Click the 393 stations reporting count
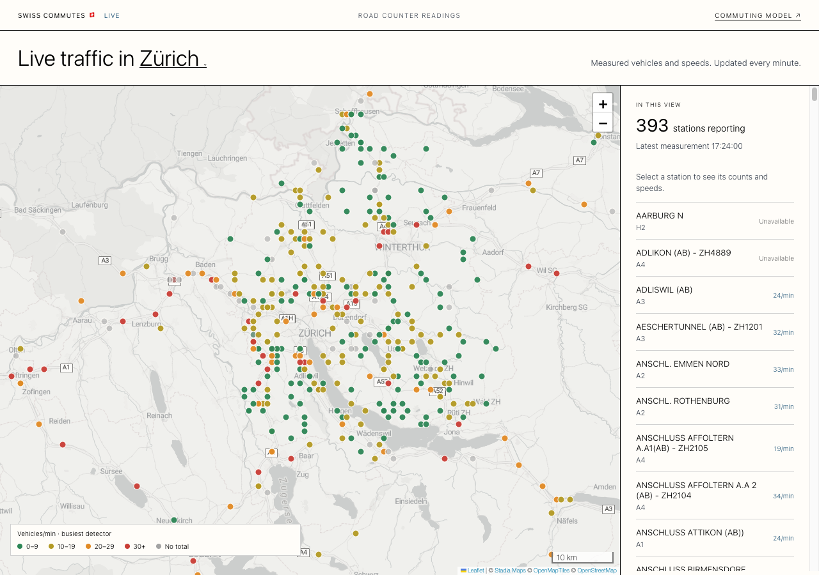This screenshot has width=819, height=575. point(690,126)
